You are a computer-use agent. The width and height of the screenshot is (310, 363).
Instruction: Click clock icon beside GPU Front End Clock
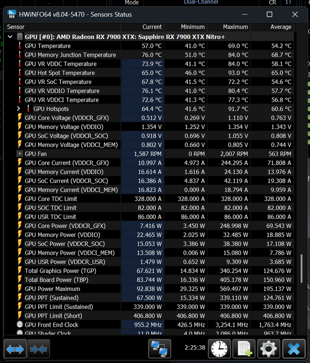(20, 324)
